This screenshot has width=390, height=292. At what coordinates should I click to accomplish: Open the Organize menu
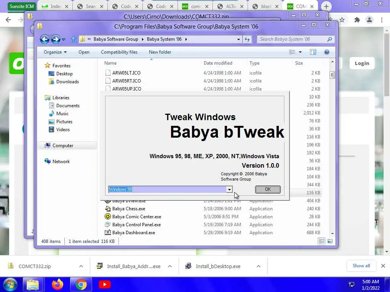click(x=55, y=52)
